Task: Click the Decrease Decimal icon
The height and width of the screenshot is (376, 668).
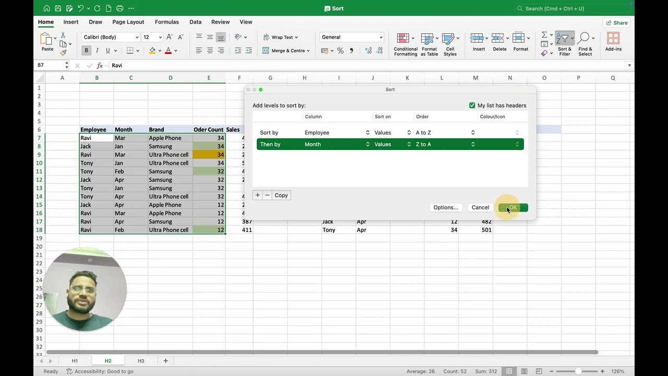Action: tap(380, 51)
